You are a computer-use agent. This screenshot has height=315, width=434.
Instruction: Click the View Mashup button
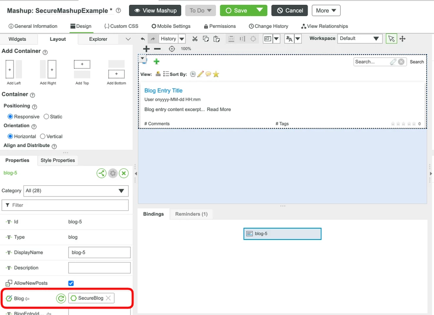pyautogui.click(x=155, y=10)
